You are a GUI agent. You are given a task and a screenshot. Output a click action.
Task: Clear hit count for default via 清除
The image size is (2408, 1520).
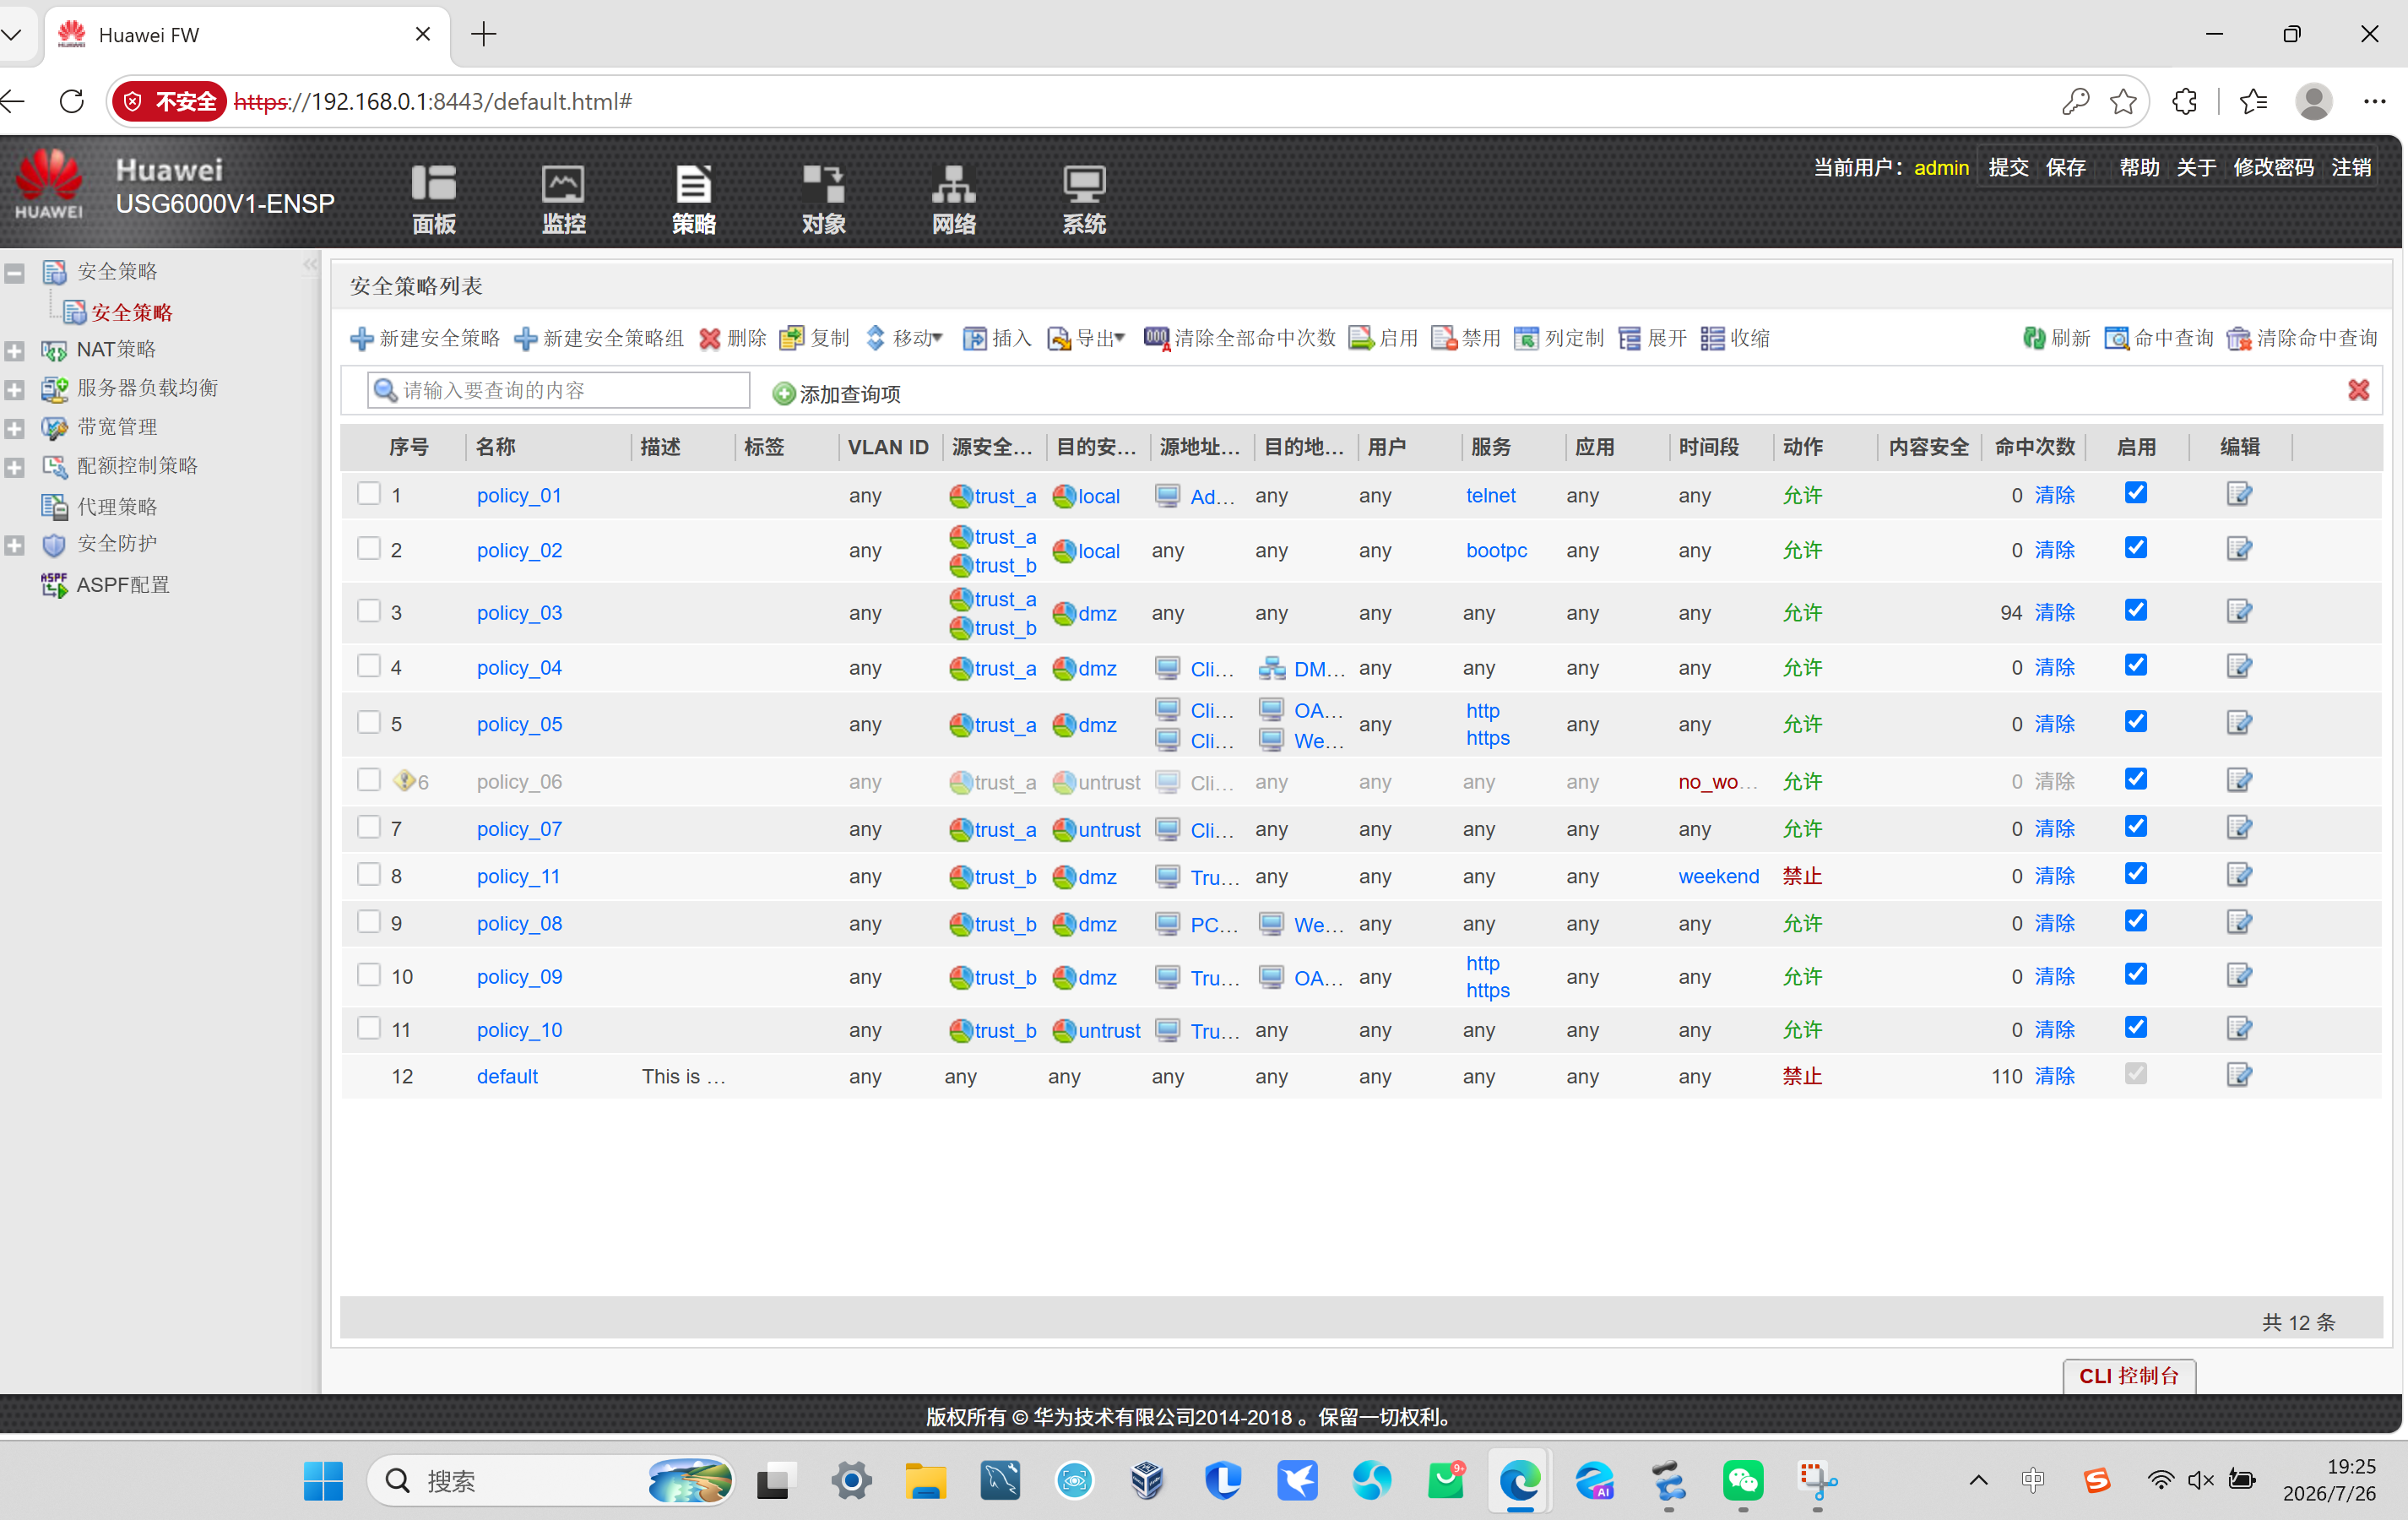click(2055, 1077)
